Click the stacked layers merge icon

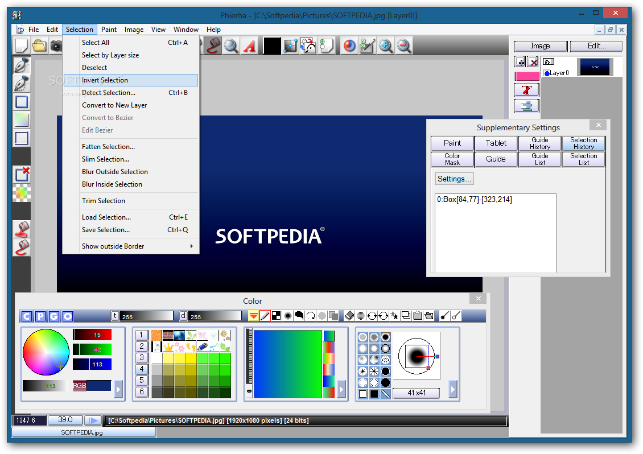tap(527, 106)
